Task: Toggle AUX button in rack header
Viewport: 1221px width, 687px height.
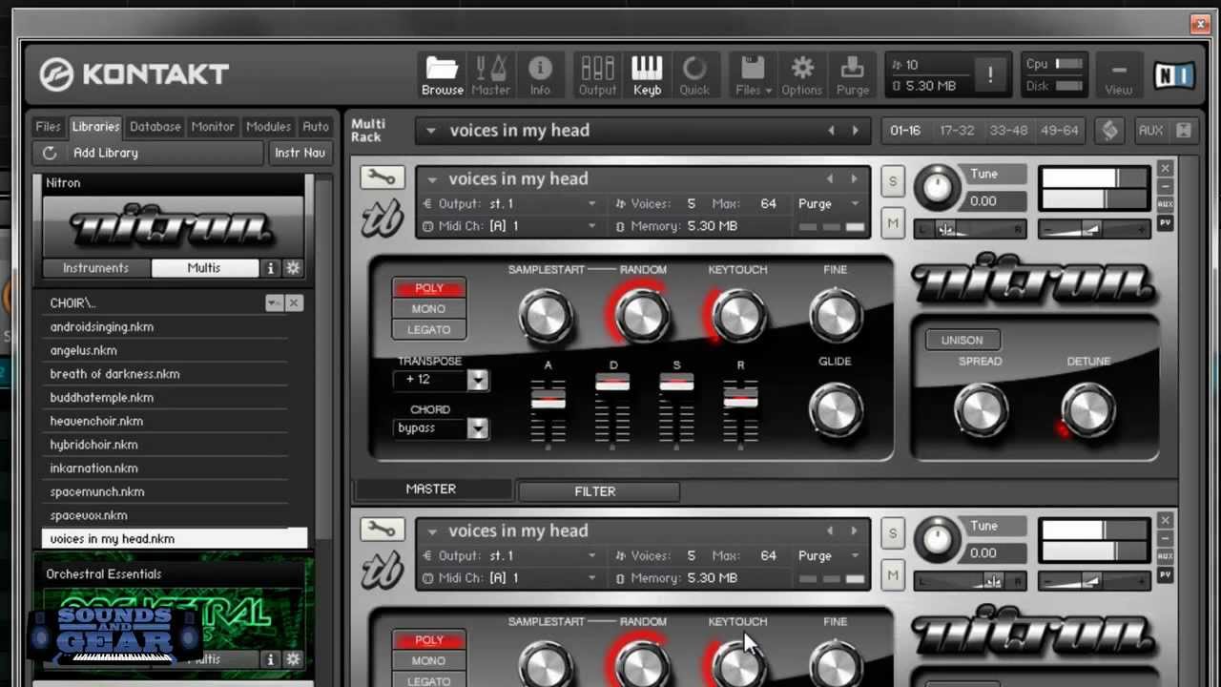Action: (1150, 131)
